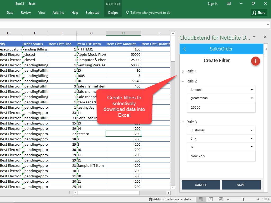Open the Data ribbon tab

(x=10, y=13)
